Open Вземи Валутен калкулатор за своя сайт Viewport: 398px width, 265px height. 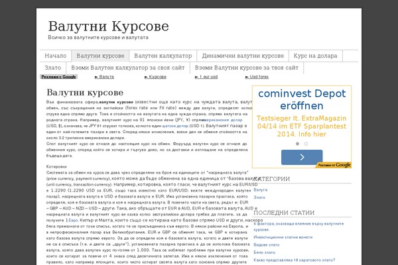tap(128, 68)
